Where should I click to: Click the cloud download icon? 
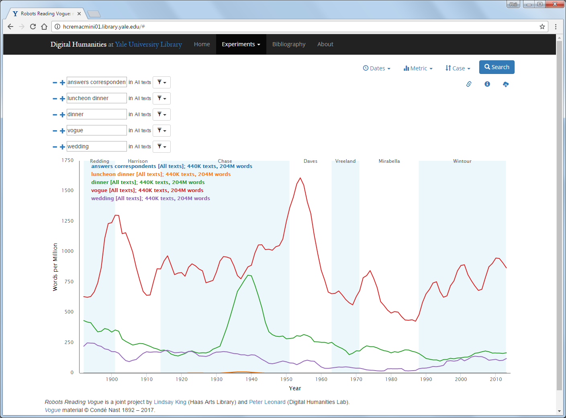tap(506, 84)
